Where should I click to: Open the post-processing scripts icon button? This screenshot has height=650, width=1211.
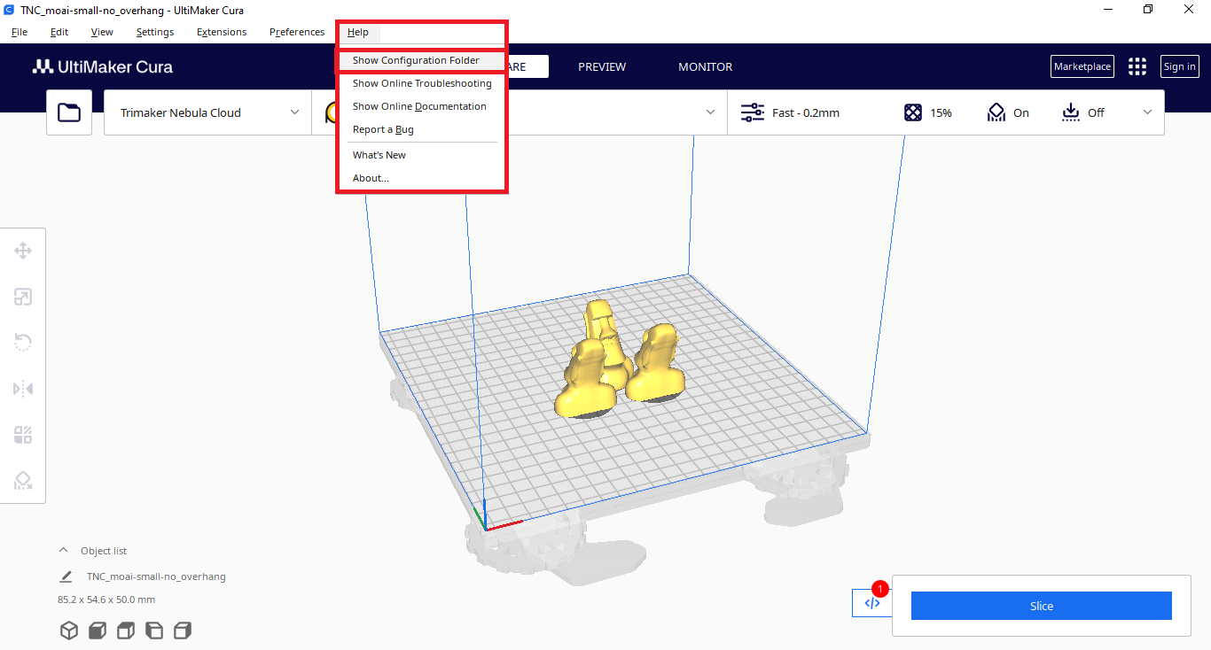pyautogui.click(x=872, y=603)
